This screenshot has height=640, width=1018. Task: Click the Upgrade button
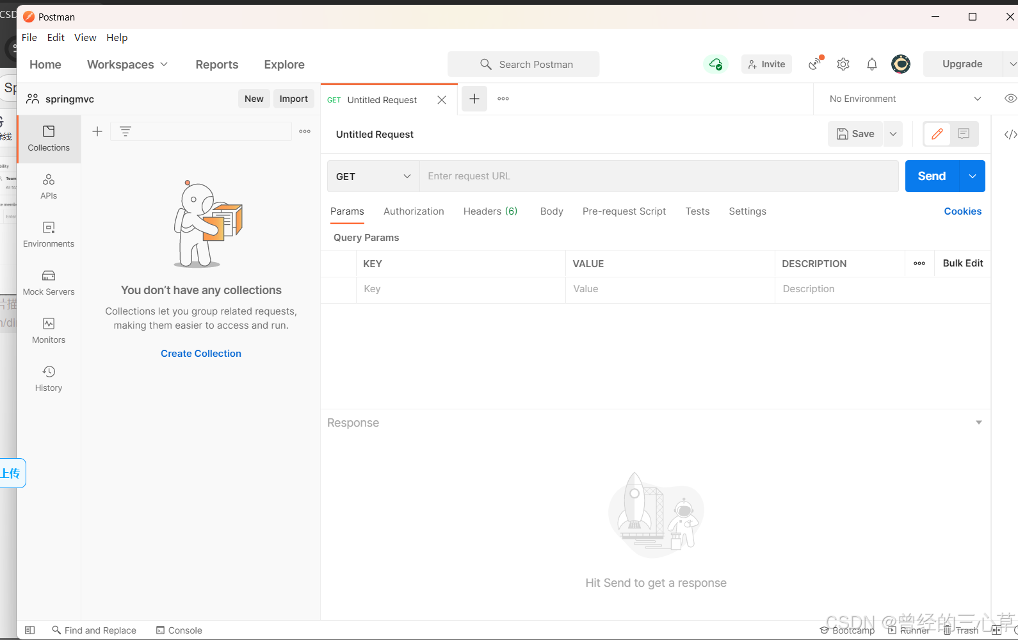tap(962, 64)
